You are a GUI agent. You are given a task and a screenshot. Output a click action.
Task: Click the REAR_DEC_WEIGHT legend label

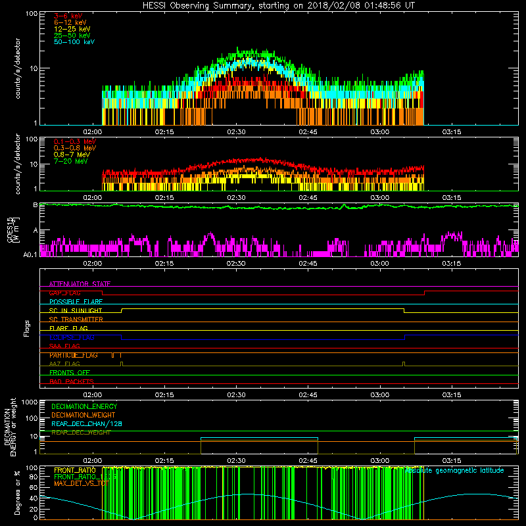tap(81, 433)
